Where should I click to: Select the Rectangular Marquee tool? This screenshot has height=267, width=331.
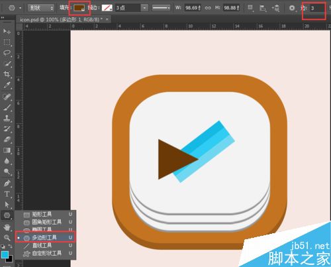point(7,42)
